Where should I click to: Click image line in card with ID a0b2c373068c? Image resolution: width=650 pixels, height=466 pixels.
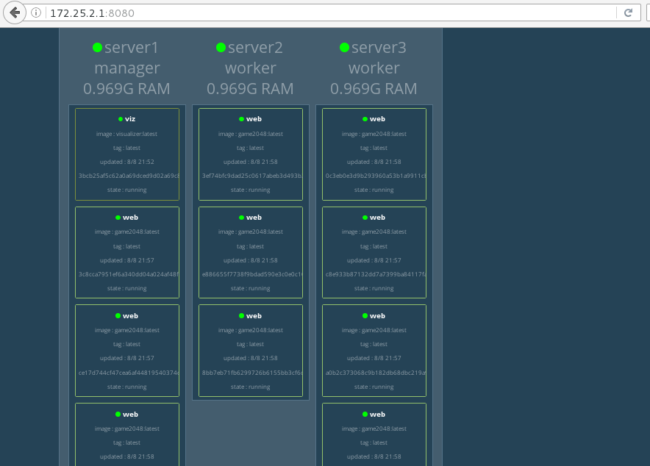click(374, 330)
